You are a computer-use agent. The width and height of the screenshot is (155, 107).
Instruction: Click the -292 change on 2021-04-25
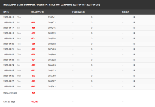pyautogui.click(x=33, y=70)
